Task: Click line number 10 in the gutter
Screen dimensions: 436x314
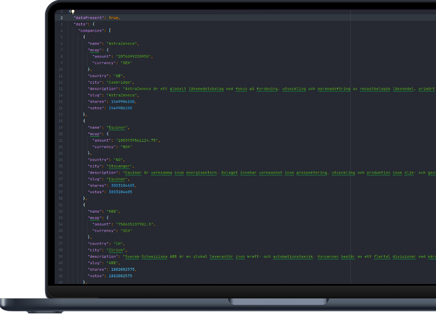Action: (61, 69)
